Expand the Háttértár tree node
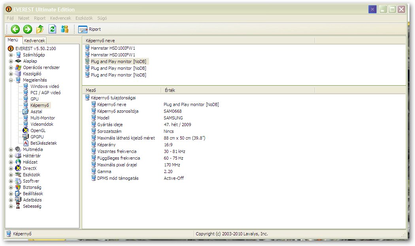The width and height of the screenshot is (415, 246). coord(11,156)
